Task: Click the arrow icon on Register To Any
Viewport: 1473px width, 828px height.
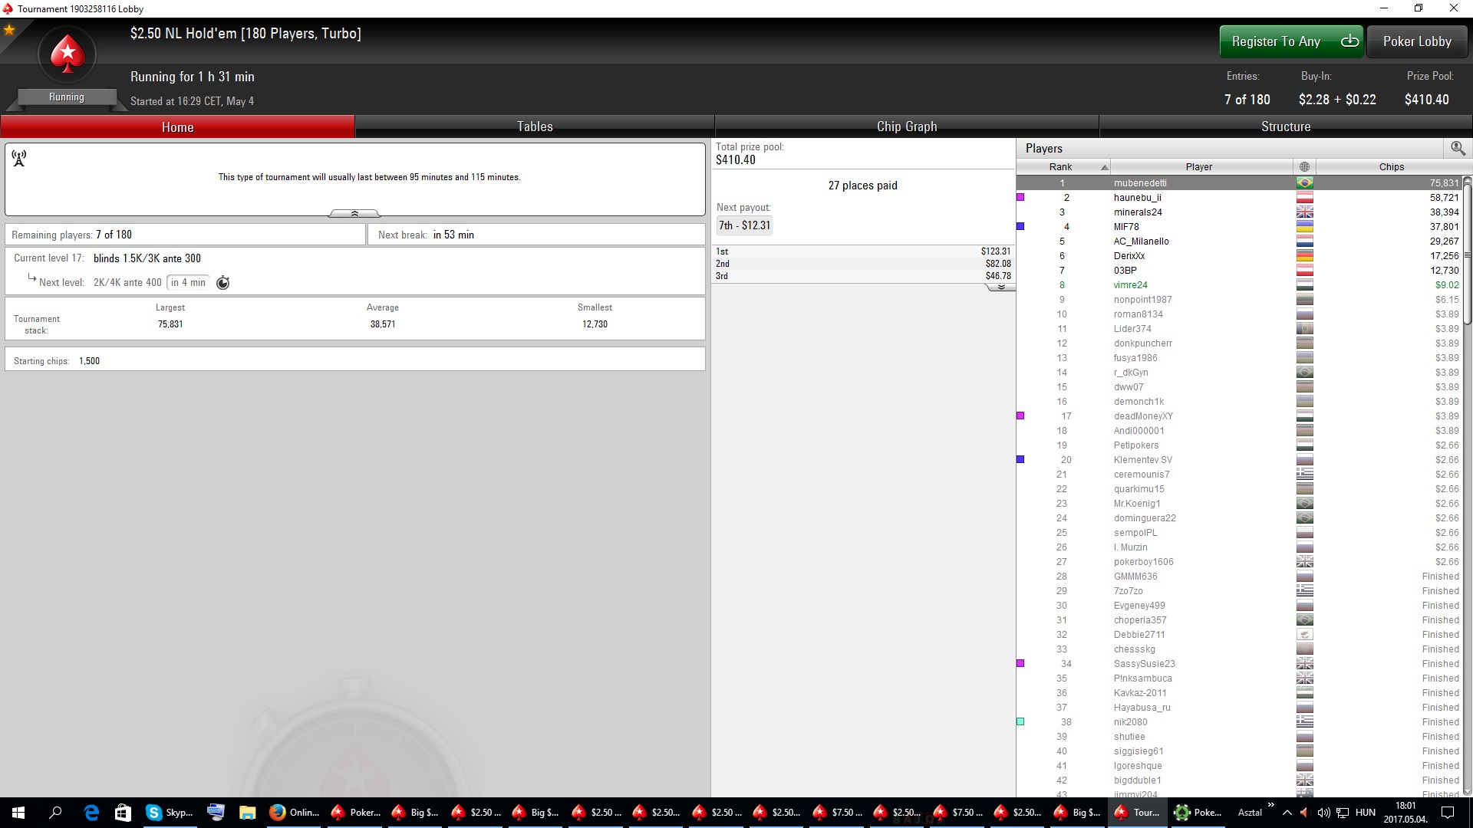Action: [1349, 41]
